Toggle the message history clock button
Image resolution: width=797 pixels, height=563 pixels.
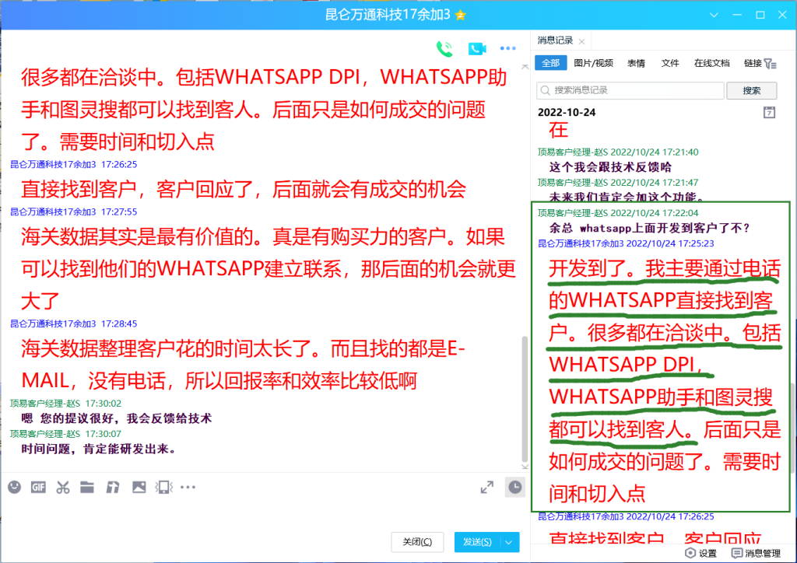[514, 487]
